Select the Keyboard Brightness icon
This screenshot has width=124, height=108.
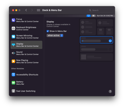click(14, 28)
